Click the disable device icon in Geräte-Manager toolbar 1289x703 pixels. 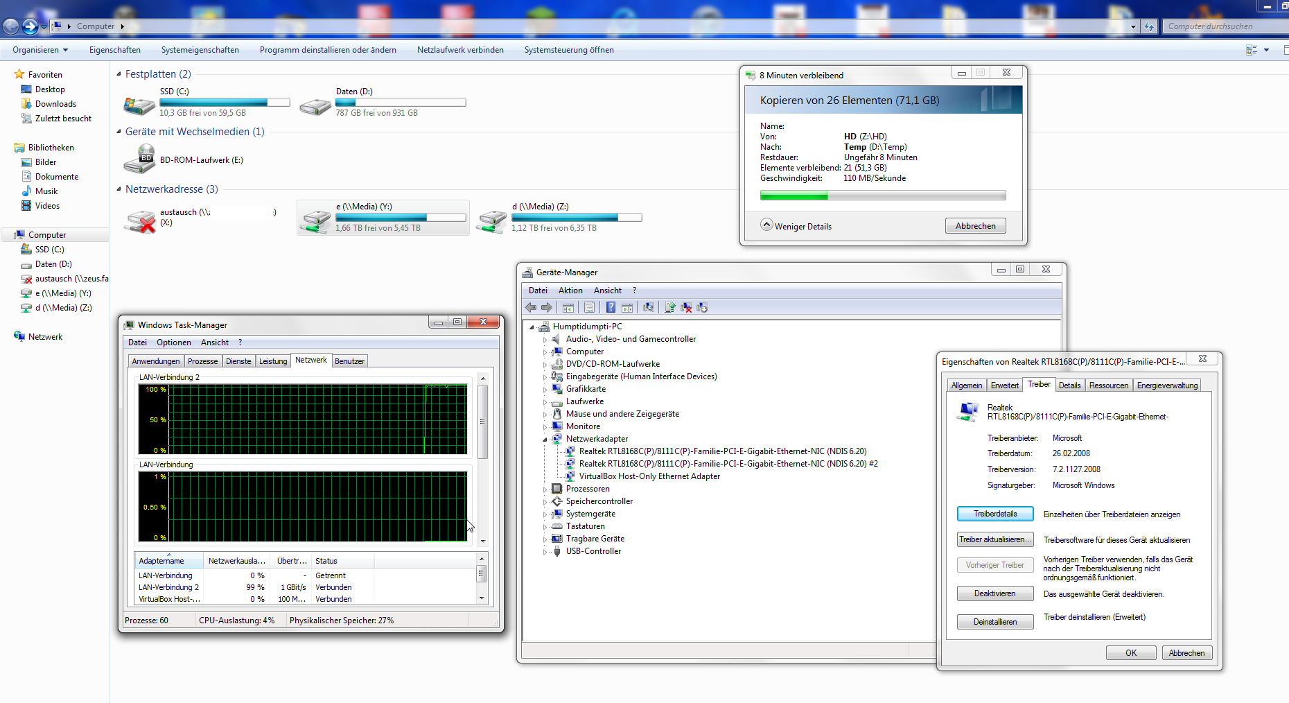pyautogui.click(x=702, y=308)
